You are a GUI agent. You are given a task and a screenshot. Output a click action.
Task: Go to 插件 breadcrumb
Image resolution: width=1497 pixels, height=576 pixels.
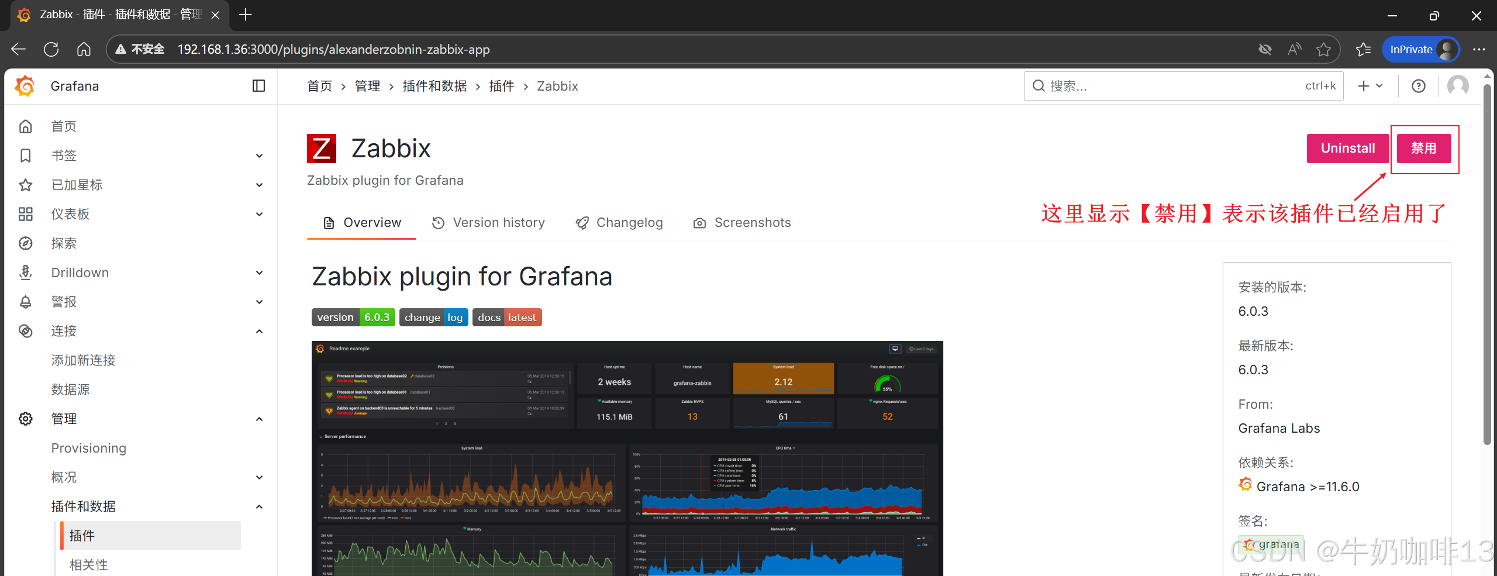point(502,86)
